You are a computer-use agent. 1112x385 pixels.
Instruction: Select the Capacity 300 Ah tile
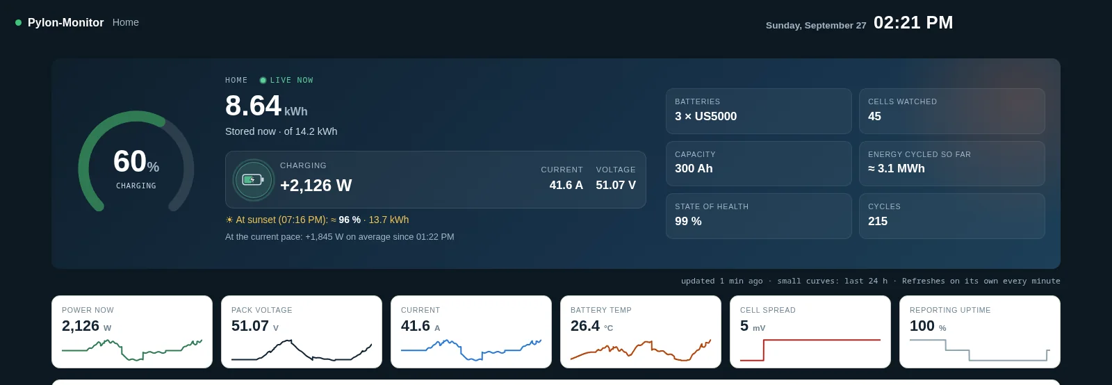[x=759, y=163]
